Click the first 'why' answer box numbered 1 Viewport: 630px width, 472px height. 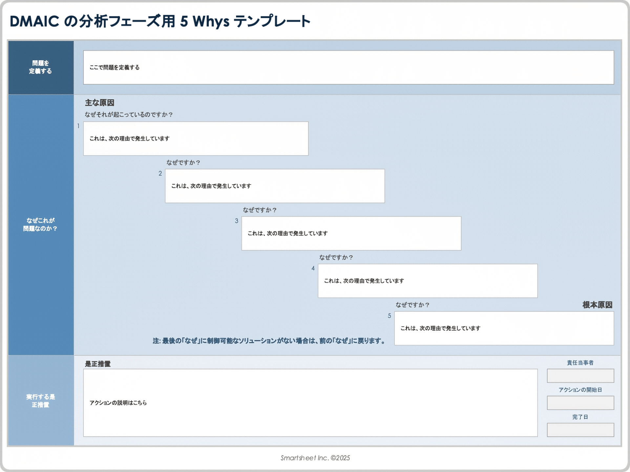click(196, 138)
